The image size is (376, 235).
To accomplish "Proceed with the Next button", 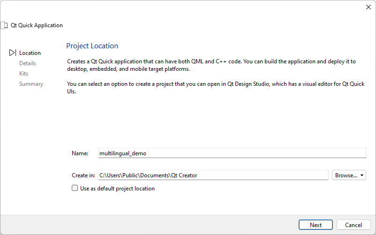I will click(x=316, y=225).
